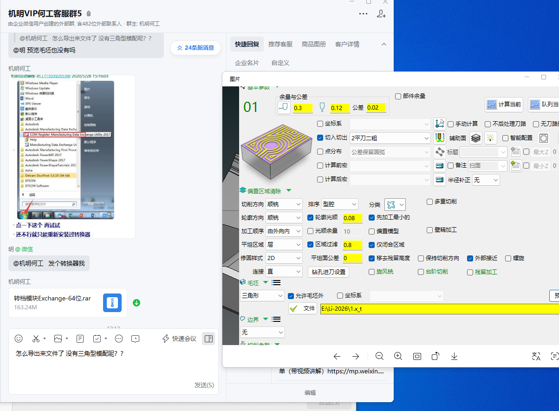
Task: Jump to the 24条新消息 new messages
Action: click(x=195, y=47)
